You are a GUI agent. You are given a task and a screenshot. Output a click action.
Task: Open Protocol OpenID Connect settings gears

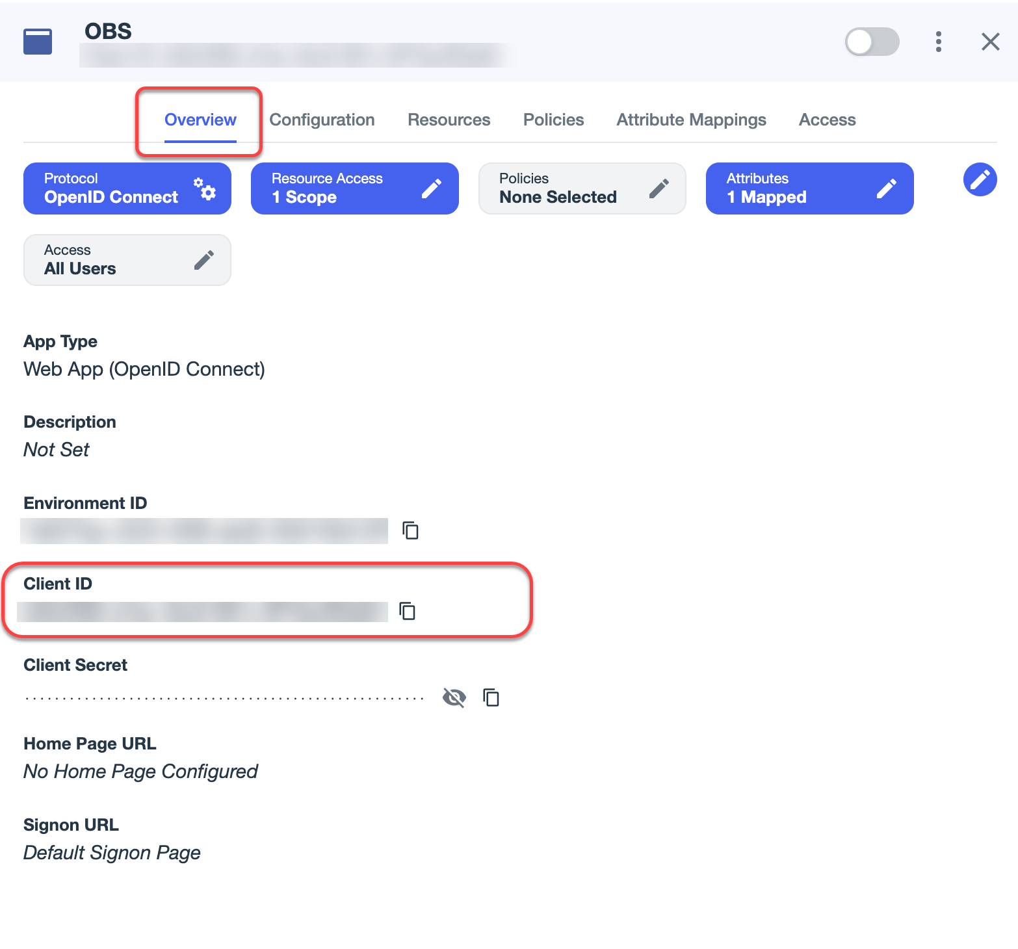tap(205, 188)
